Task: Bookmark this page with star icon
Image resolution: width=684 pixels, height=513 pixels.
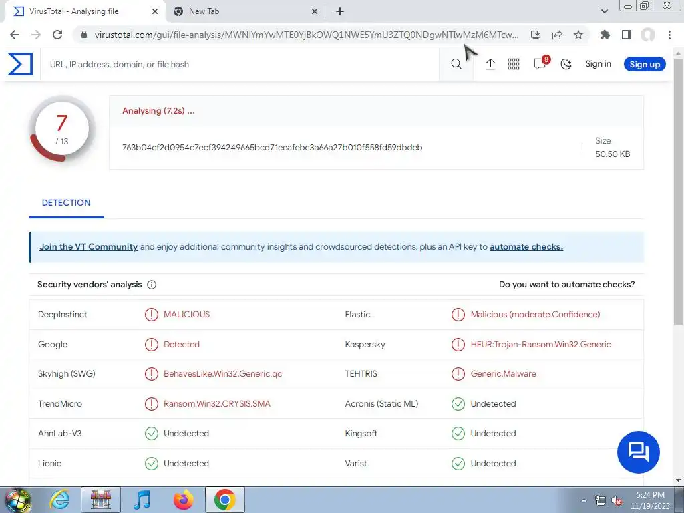Action: pos(578,35)
